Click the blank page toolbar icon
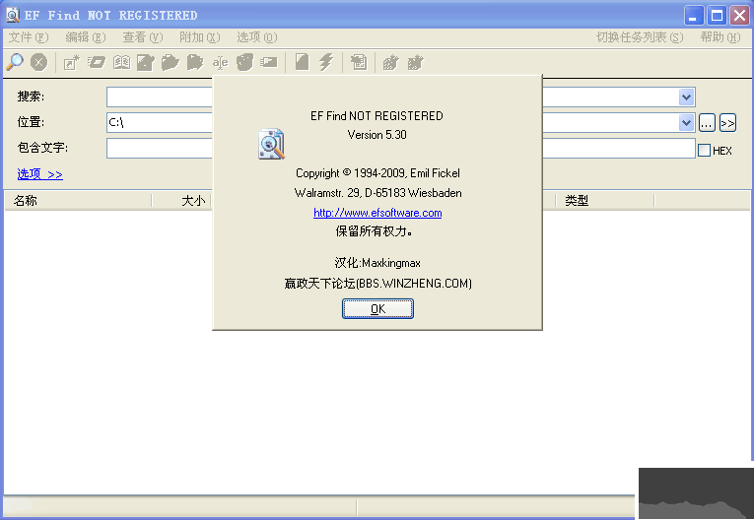754x520 pixels. 302,62
